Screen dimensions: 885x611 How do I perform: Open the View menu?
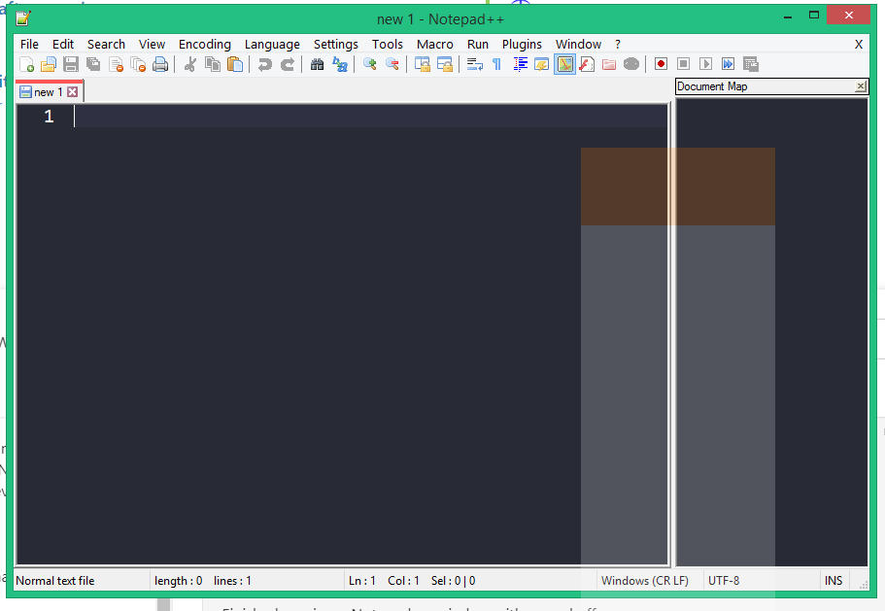[152, 44]
